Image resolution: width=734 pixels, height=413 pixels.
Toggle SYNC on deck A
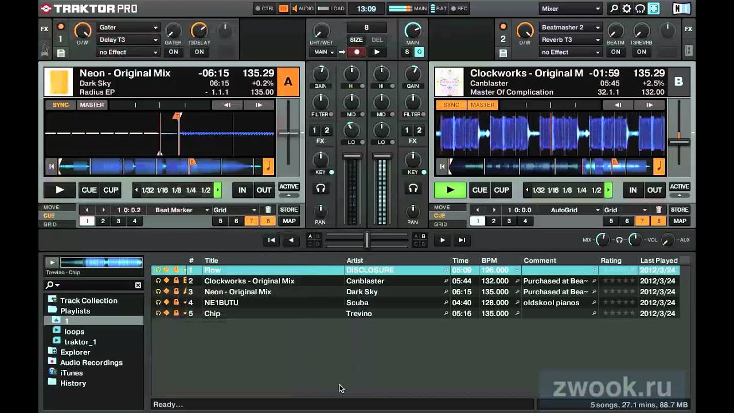tap(61, 105)
